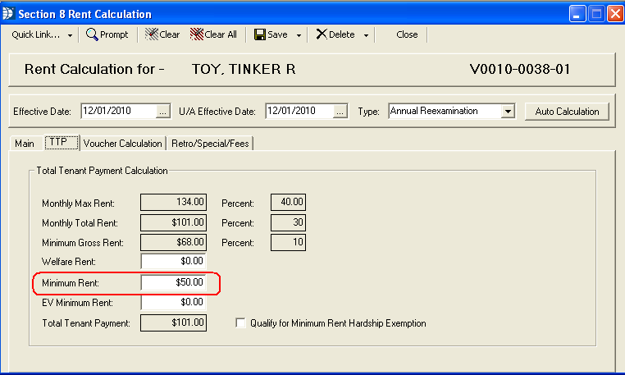This screenshot has width=625, height=375.
Task: Open the Retro/Special/Fees tab
Action: (x=210, y=144)
